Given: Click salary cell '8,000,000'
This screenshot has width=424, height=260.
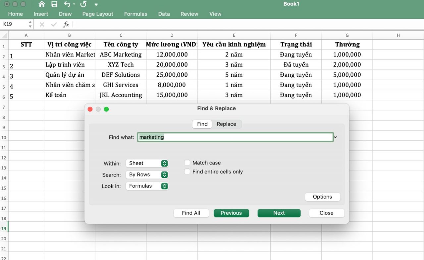Looking at the screenshot, I should (x=172, y=85).
